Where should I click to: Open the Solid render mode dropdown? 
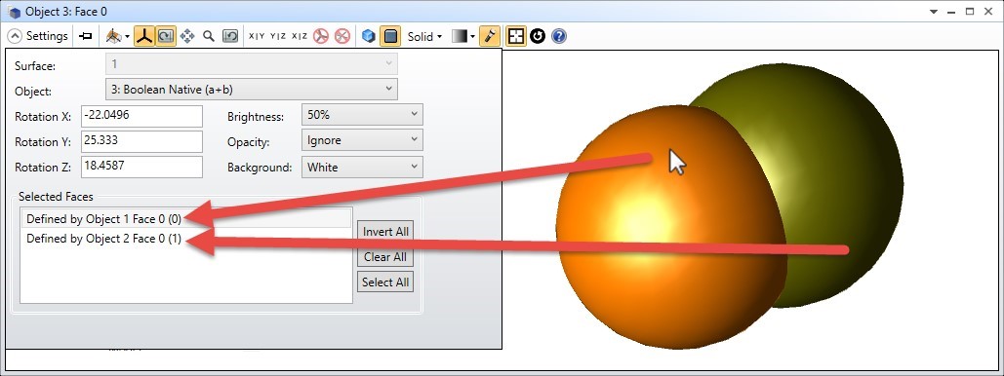click(424, 36)
